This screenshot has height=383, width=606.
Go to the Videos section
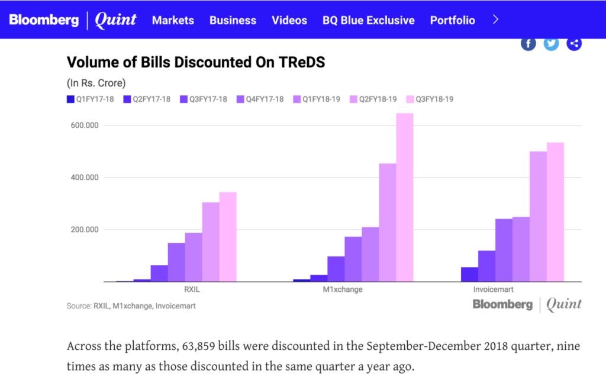289,20
